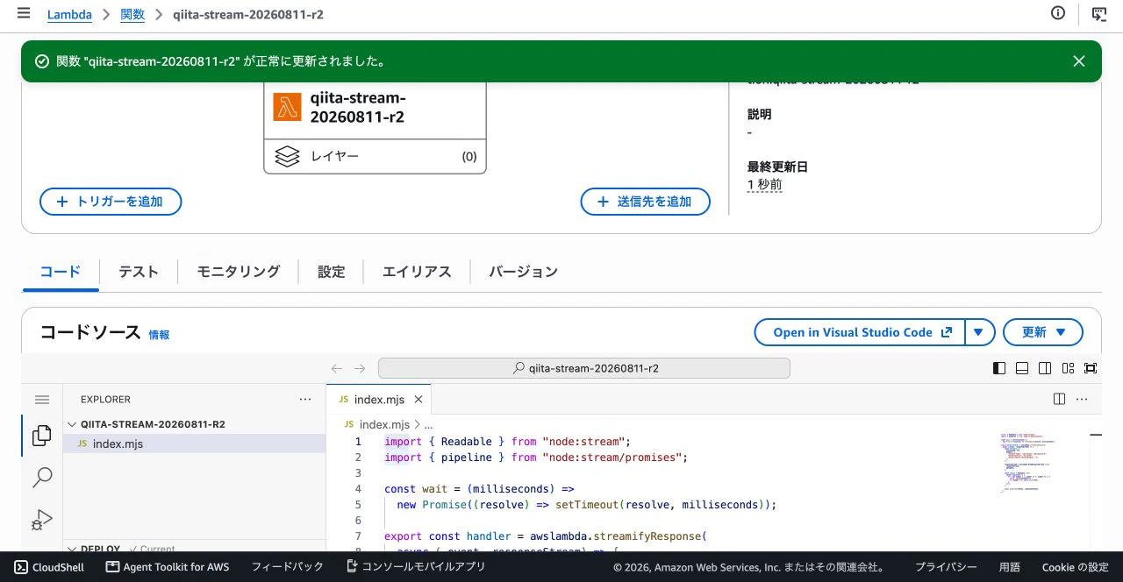Screen dimensions: 1123x582
Task: Go to the Lambda breadcrumb link
Action: click(69, 15)
